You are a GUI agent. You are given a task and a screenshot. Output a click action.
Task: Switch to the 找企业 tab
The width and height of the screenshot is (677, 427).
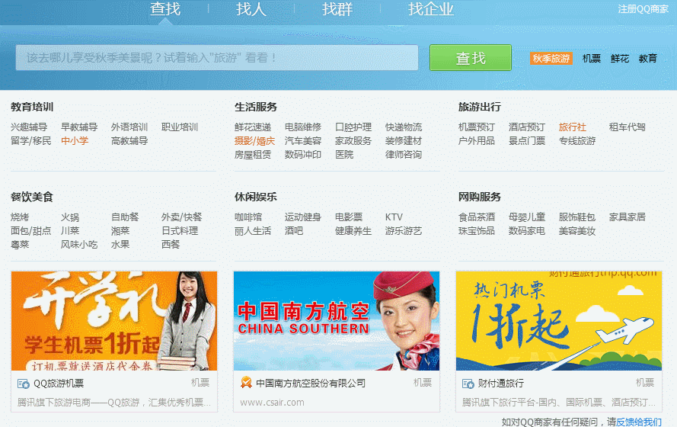[x=431, y=9]
